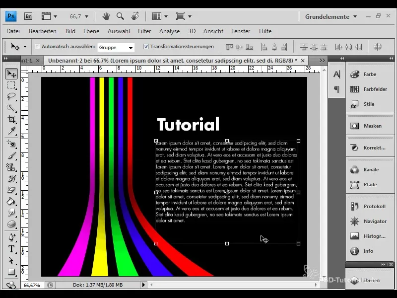Image resolution: width=397 pixels, height=298 pixels.
Task: Open the Fenster menu
Action: pos(241,31)
